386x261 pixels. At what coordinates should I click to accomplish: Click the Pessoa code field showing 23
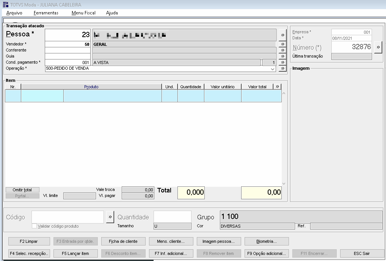pos(68,35)
